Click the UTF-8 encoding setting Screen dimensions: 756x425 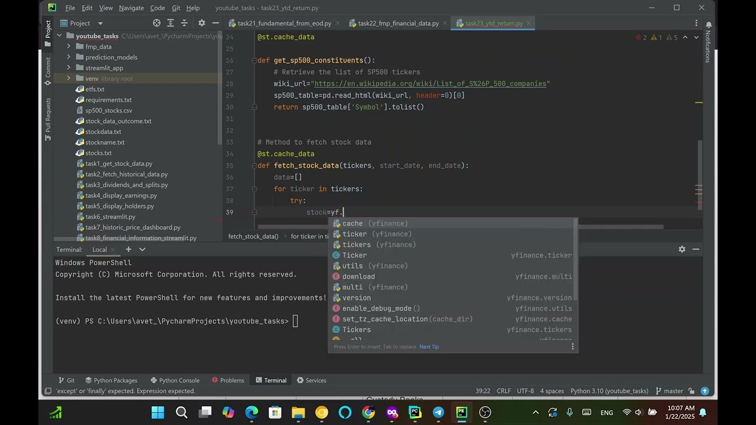click(525, 391)
